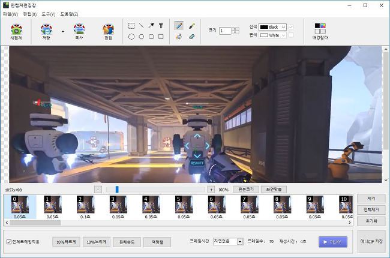Click the 원래속도 original speed button
Screen dimensions: 390x258
coord(127,242)
